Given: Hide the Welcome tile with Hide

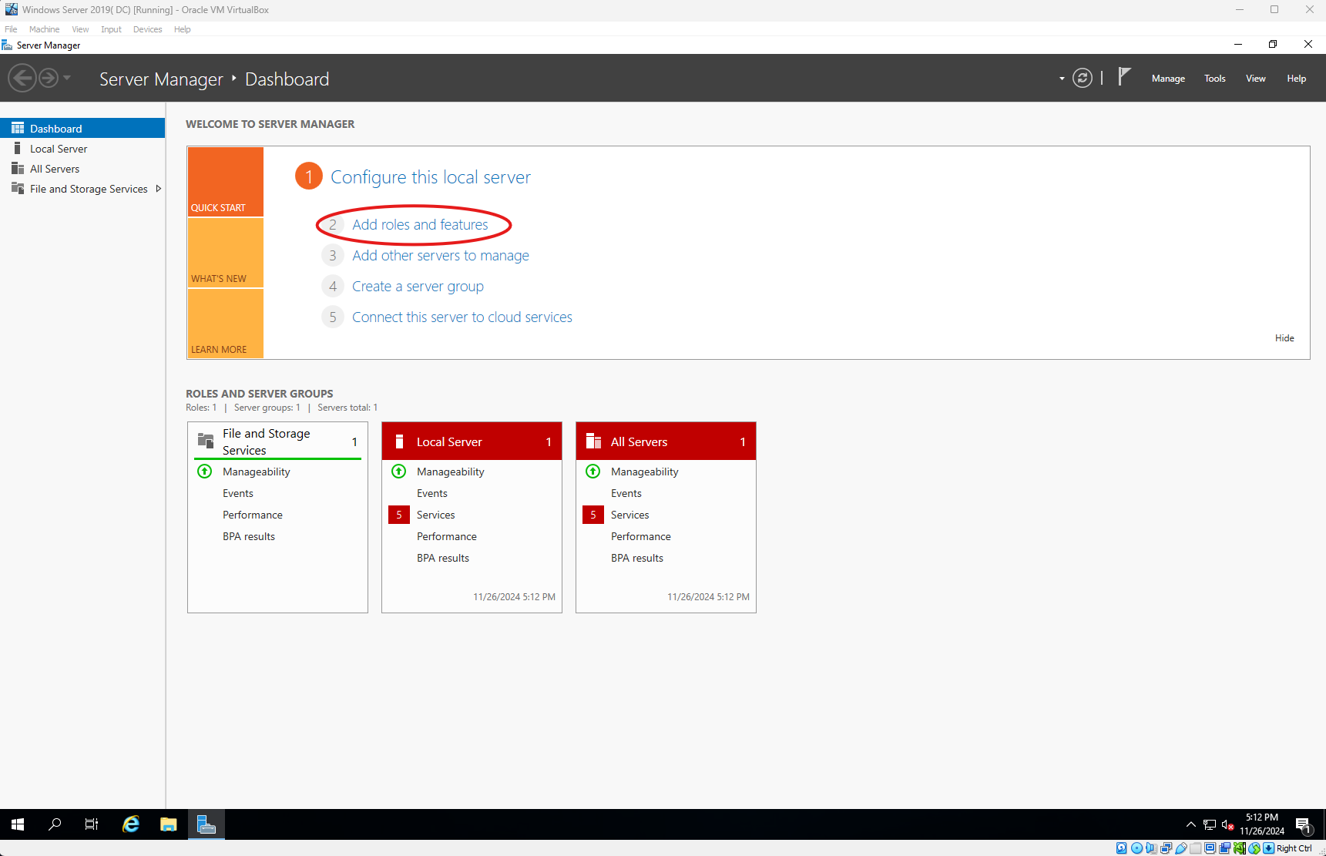Looking at the screenshot, I should click(1284, 338).
